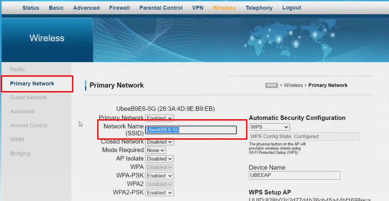Go to the Firewall tab
The height and width of the screenshot is (201, 389).
point(120,8)
